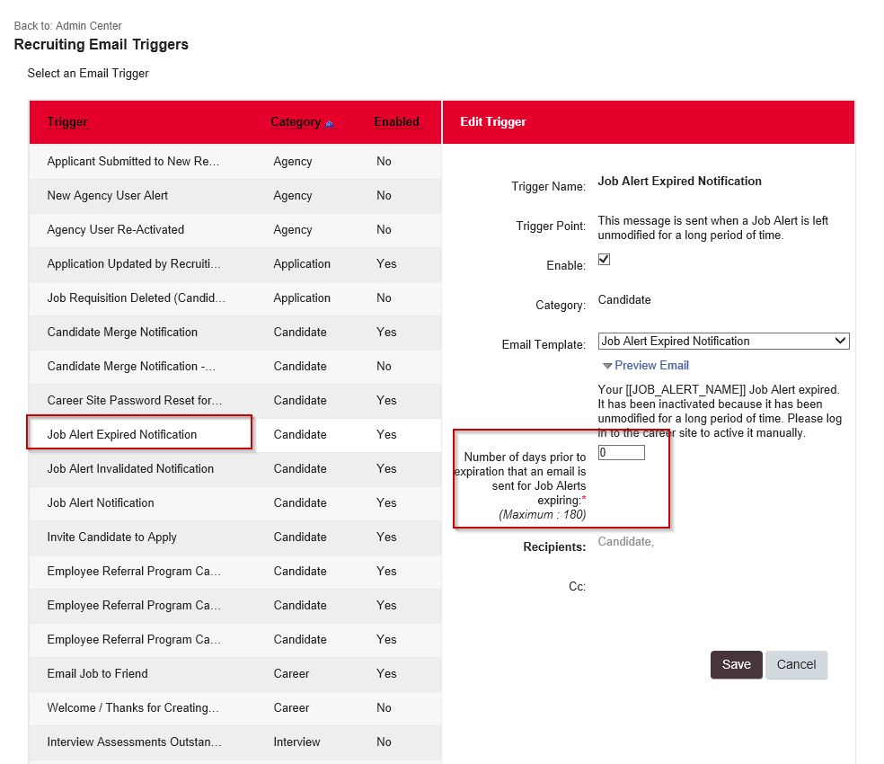884x764 pixels.
Task: Sort by the Trigger column header
Action: 67,122
